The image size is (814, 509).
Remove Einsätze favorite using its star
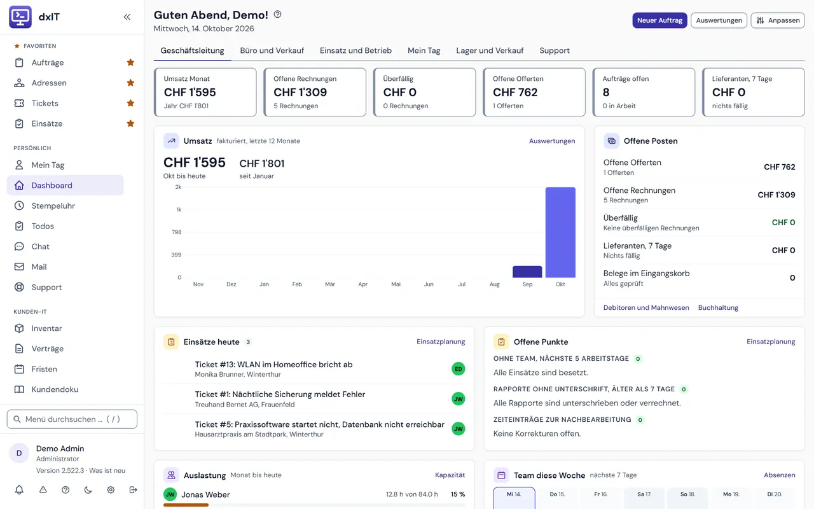tap(130, 123)
